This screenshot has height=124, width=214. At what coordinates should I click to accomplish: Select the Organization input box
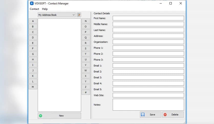148,42
